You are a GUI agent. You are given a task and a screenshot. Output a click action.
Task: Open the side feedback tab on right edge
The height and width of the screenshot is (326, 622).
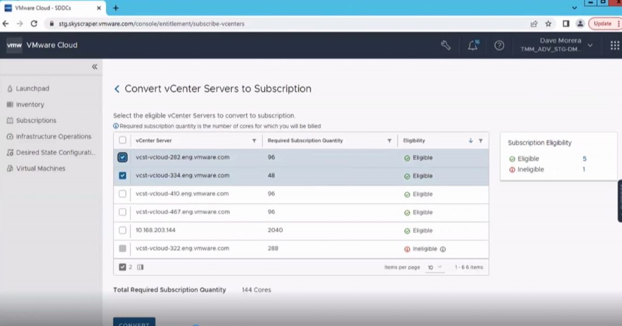620,201
